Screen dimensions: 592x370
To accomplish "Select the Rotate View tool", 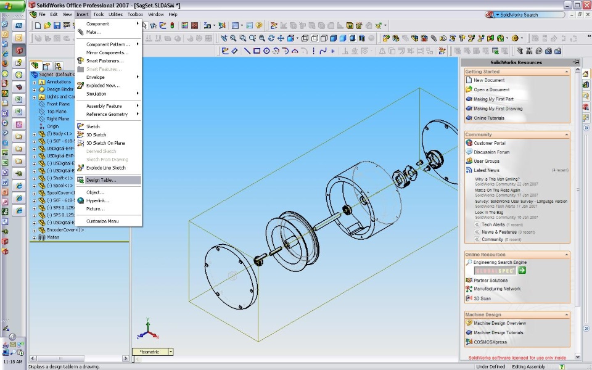I will (271, 38).
